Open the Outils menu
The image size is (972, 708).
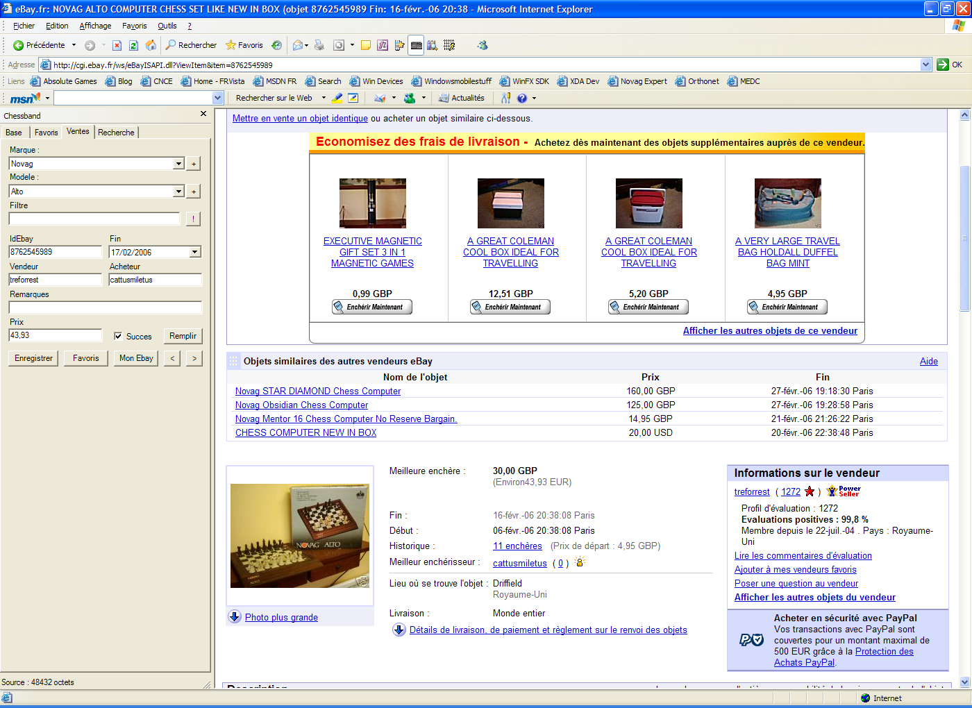pyautogui.click(x=167, y=26)
